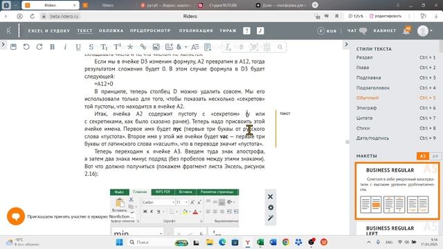The width and height of the screenshot is (443, 249).
Task: Click the page notes toolbar icon
Action: tap(208, 47)
